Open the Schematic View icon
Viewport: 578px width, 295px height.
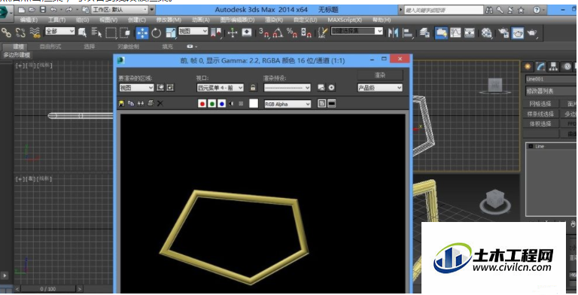point(470,33)
